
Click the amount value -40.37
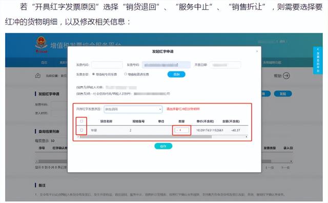click(x=236, y=130)
